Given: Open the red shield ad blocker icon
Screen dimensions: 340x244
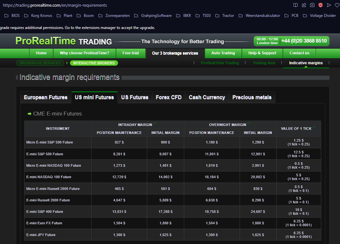Looking at the screenshot, I should click(x=321, y=5).
